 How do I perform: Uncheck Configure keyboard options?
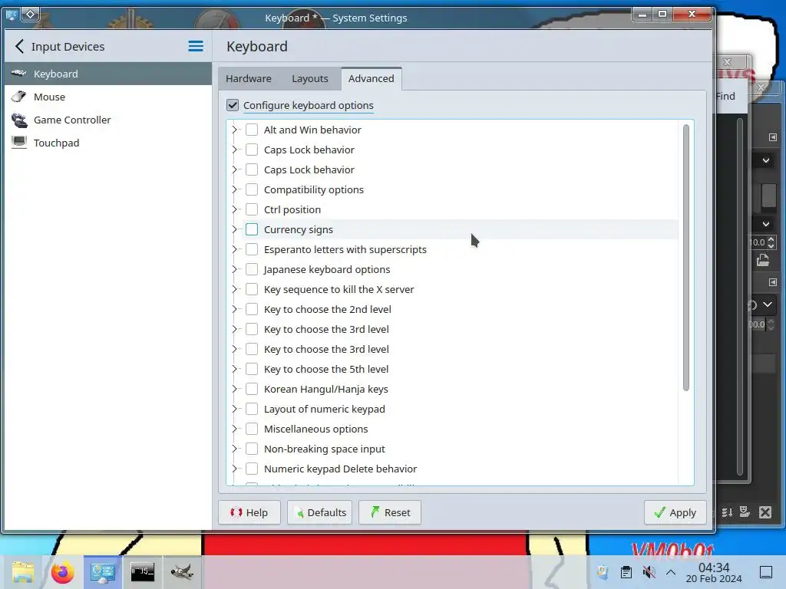[233, 105]
